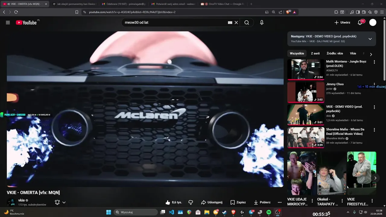Start voice search with the microphone icon
386x217 pixels.
pyautogui.click(x=262, y=23)
